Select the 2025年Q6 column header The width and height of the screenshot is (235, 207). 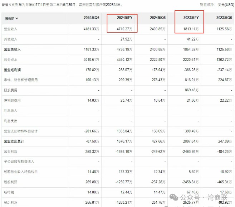92,18
